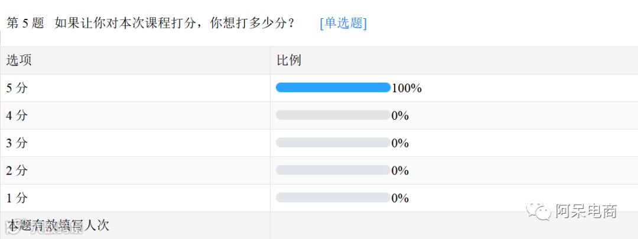
Task: Click the 0% label beside 1 分
Action: click(x=400, y=198)
